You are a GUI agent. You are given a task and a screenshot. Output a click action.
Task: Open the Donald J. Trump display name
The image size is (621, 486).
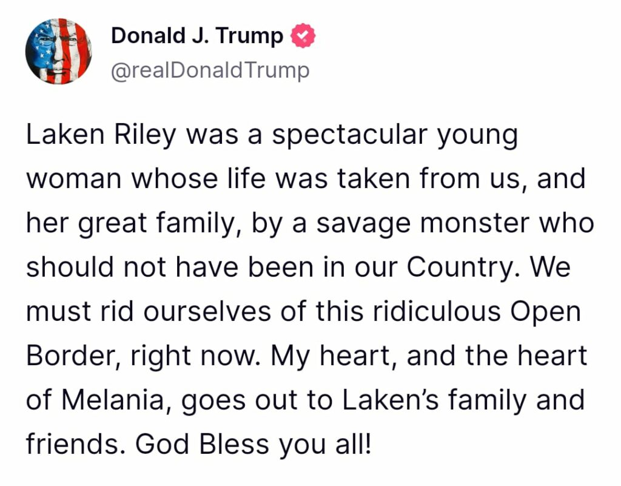[197, 36]
